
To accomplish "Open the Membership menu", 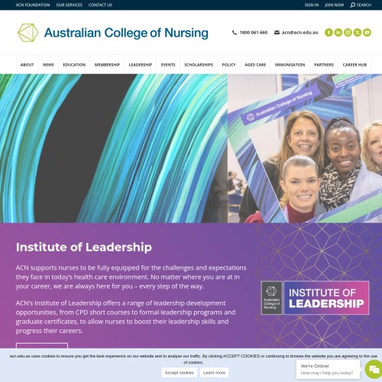I will 107,65.
